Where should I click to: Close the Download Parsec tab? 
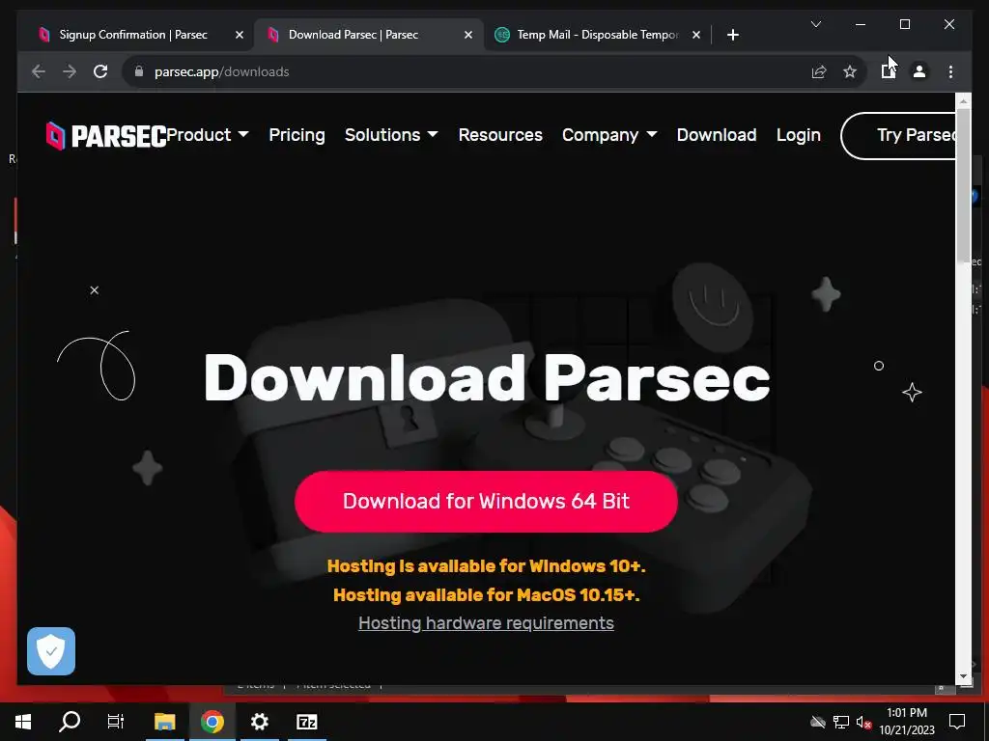(468, 35)
